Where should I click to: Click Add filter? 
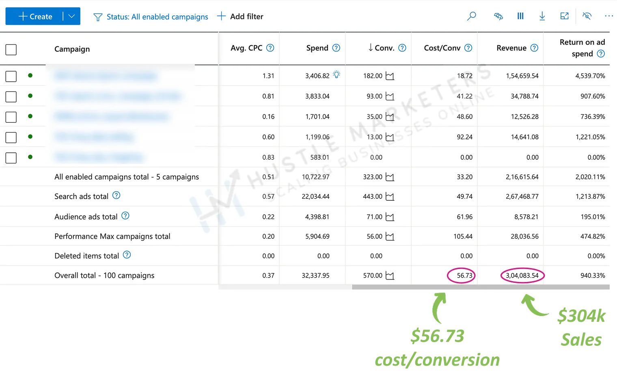240,16
